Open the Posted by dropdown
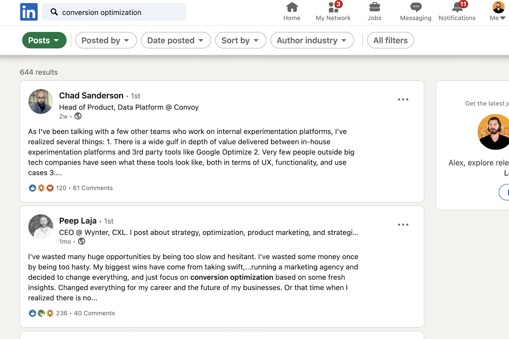 point(106,40)
